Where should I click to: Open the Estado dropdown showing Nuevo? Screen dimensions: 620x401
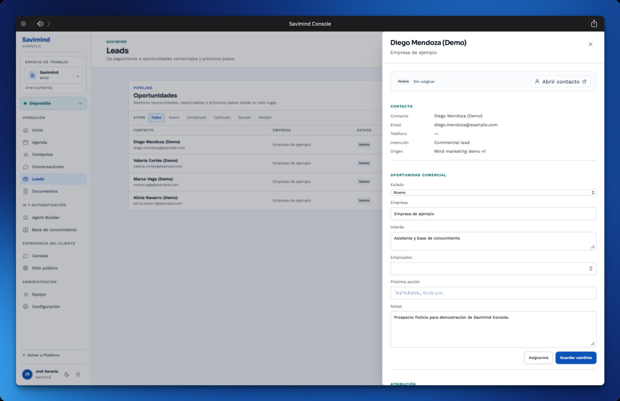pos(493,193)
